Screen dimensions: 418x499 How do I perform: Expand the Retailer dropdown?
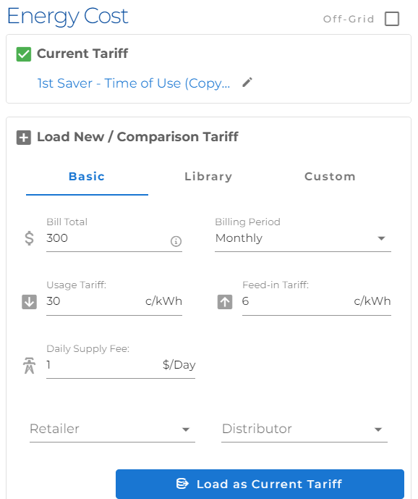coord(112,429)
